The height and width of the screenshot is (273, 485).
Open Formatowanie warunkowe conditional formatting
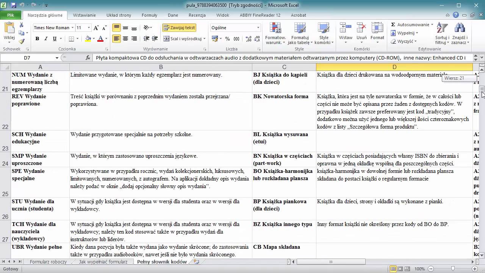[275, 33]
